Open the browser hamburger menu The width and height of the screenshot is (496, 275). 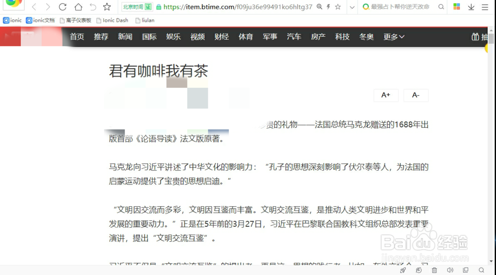485,6
